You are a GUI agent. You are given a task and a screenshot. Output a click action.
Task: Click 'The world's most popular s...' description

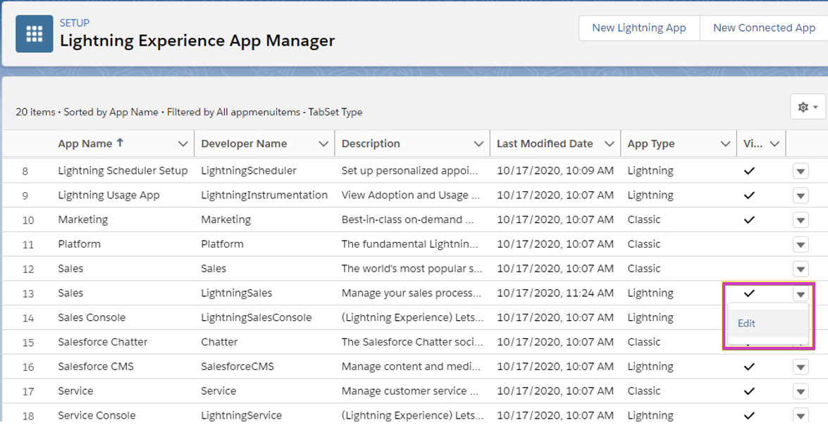(412, 269)
